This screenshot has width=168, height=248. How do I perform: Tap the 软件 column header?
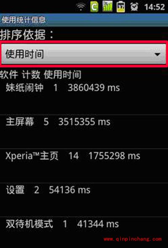tap(9, 75)
